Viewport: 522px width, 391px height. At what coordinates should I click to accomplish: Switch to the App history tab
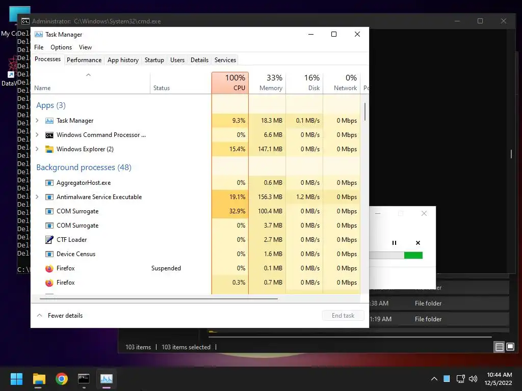click(x=123, y=60)
